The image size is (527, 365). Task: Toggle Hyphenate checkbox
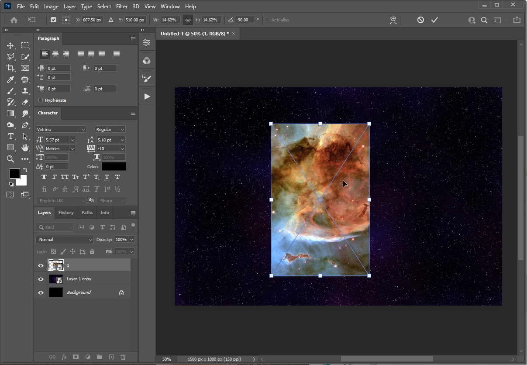coord(41,100)
